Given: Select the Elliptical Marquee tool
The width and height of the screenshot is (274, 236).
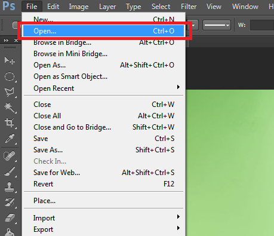Looking at the screenshot, I should [10, 76].
